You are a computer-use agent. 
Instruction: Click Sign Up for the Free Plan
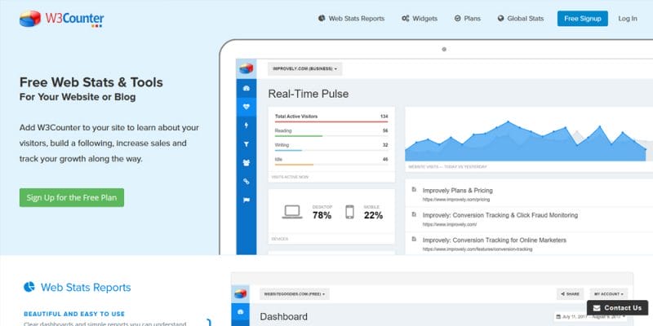[72, 197]
